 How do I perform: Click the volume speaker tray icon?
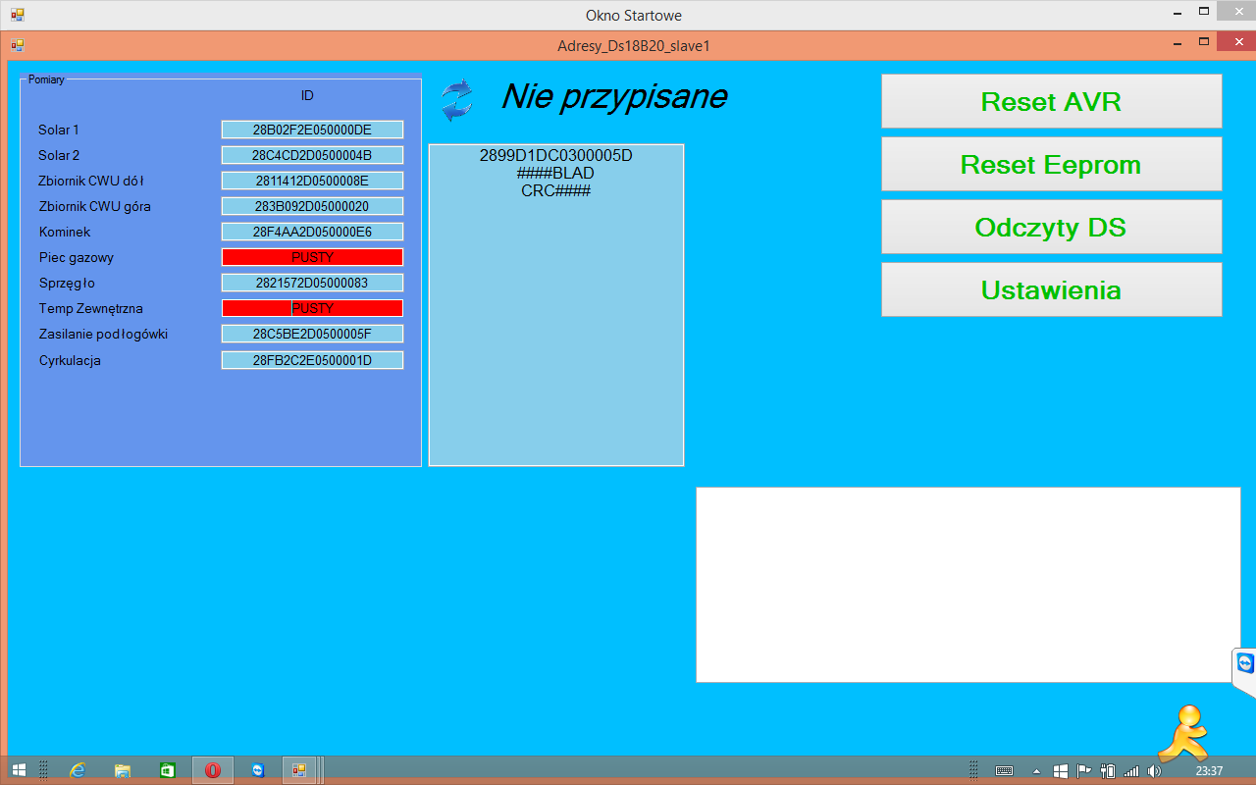coord(1154,770)
